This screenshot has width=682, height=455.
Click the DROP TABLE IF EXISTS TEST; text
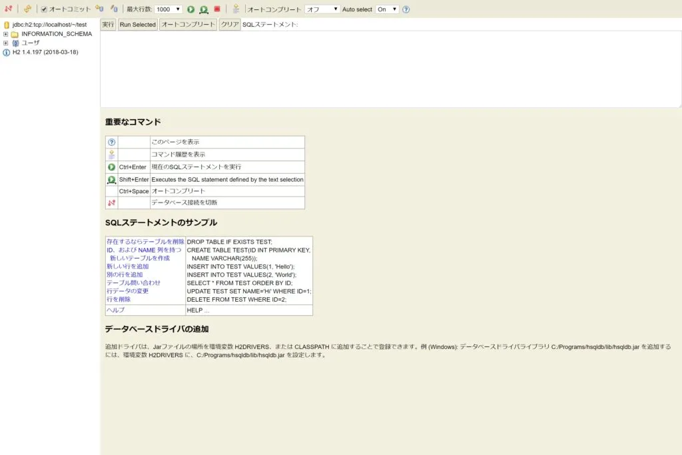point(229,242)
